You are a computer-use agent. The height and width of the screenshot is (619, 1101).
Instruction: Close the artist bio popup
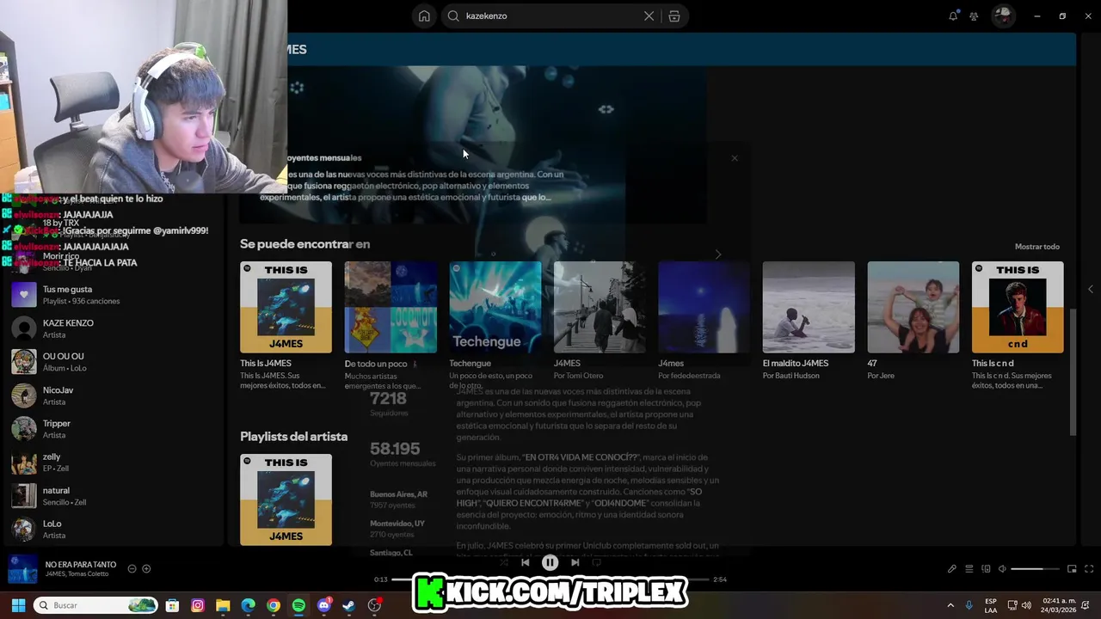[x=735, y=158]
